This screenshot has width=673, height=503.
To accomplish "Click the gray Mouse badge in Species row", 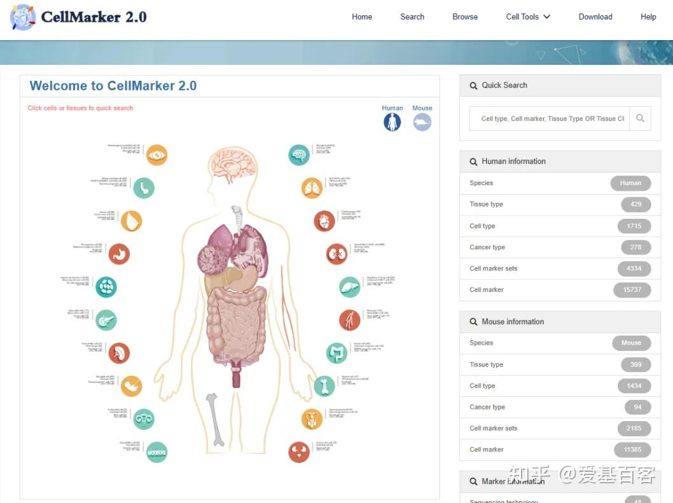I will [x=632, y=343].
